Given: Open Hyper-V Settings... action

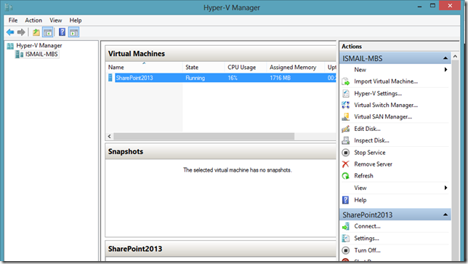Looking at the screenshot, I should coord(378,94).
